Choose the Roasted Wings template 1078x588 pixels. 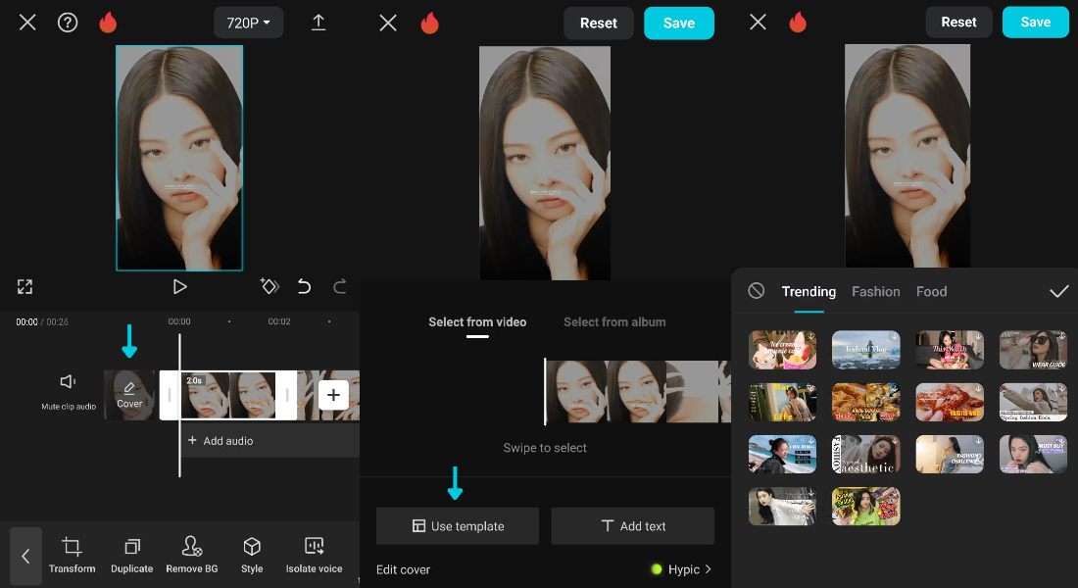click(950, 402)
